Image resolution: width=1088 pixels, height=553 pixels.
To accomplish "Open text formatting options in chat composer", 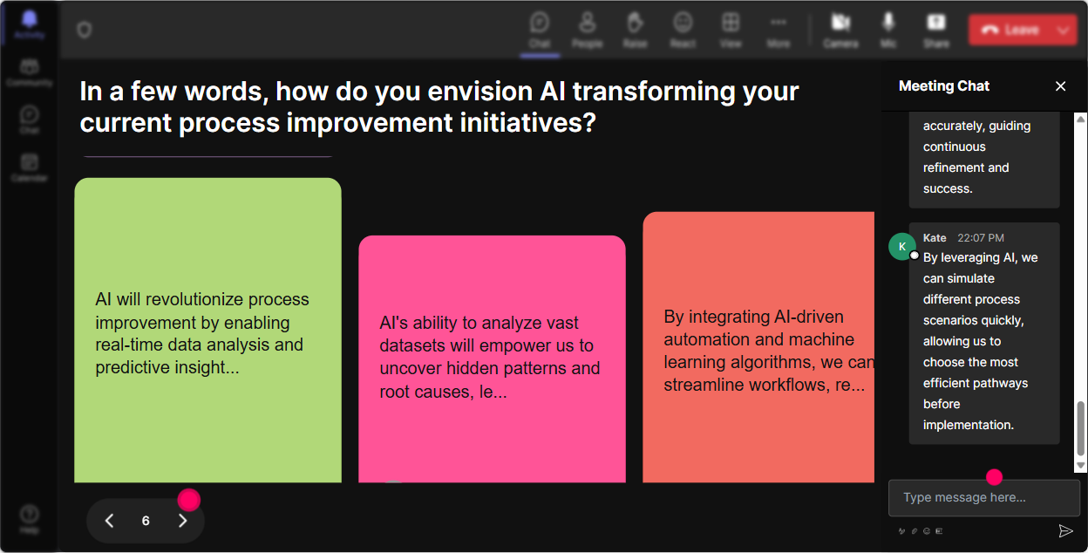I will click(902, 531).
